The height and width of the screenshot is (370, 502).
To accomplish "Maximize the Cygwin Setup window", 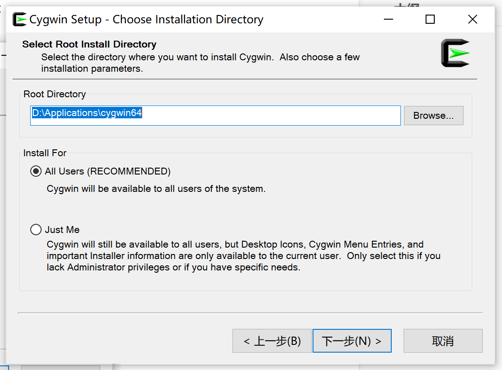I will click(x=430, y=20).
